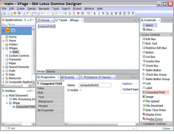Toggle italic formatting in toolbar
174x134 pixels.
[x=99, y=13]
